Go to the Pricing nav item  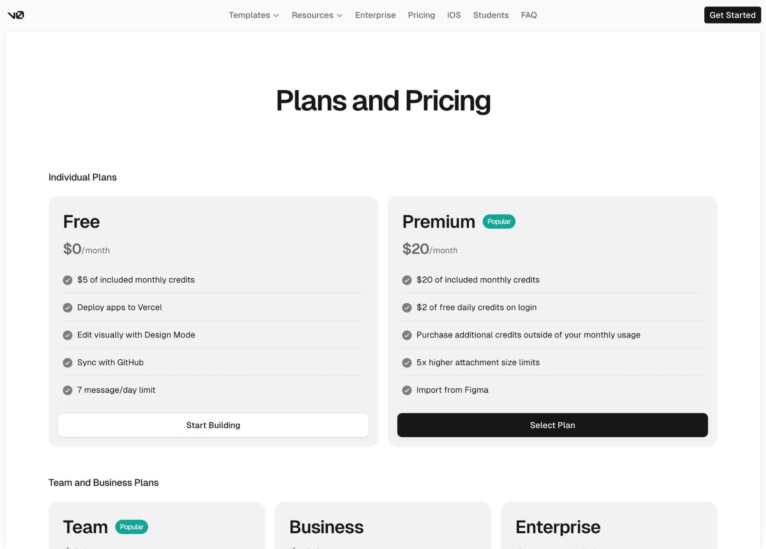coord(421,15)
